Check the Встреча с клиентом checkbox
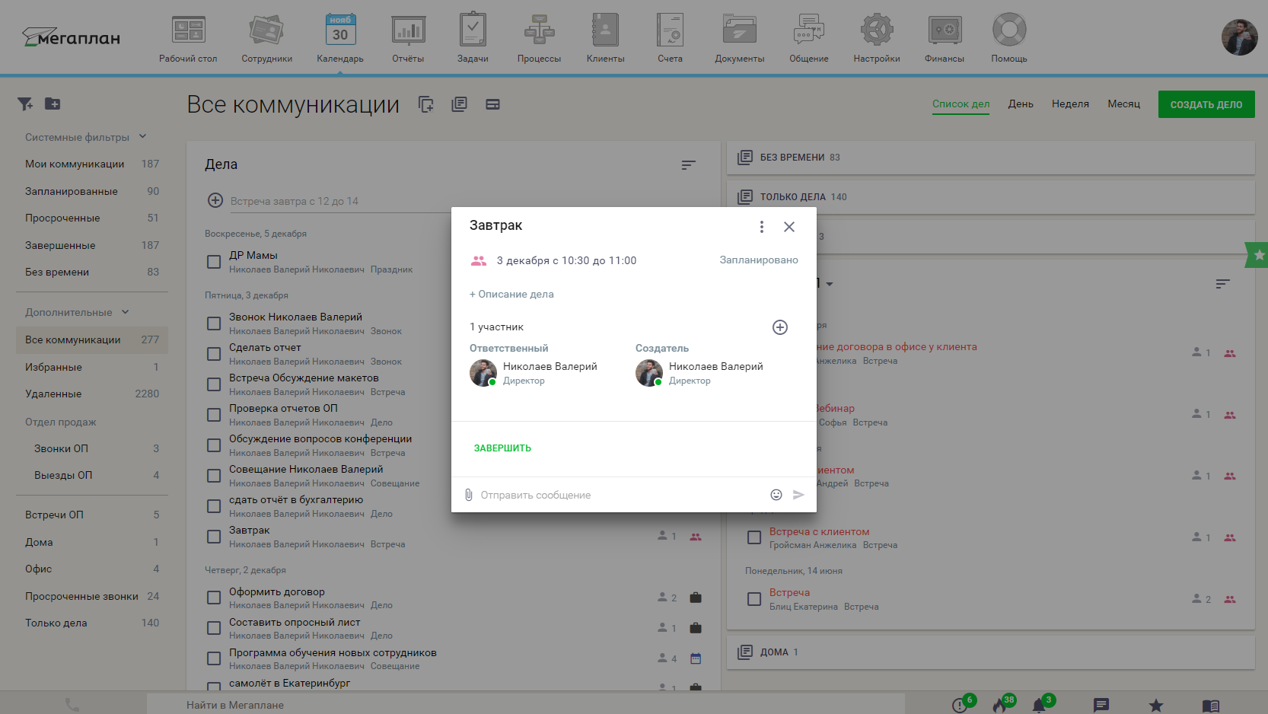 point(754,537)
